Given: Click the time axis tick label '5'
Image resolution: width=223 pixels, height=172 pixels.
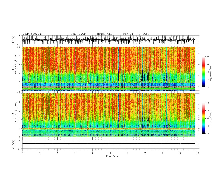Looking at the screenshot, I should point(110,153).
